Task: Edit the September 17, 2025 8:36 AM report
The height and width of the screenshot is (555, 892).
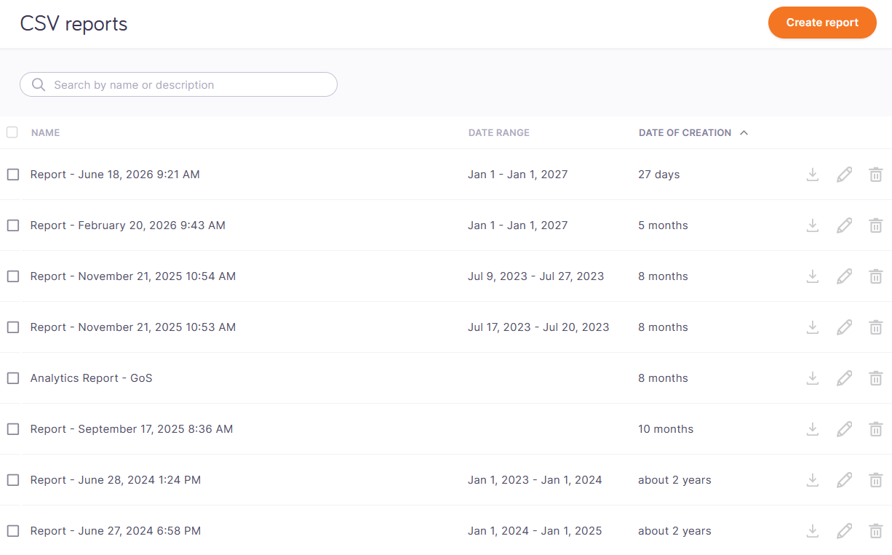Action: pyautogui.click(x=844, y=429)
